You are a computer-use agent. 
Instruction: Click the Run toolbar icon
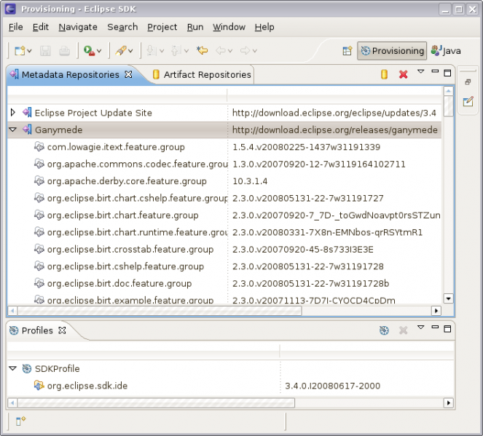[x=90, y=51]
